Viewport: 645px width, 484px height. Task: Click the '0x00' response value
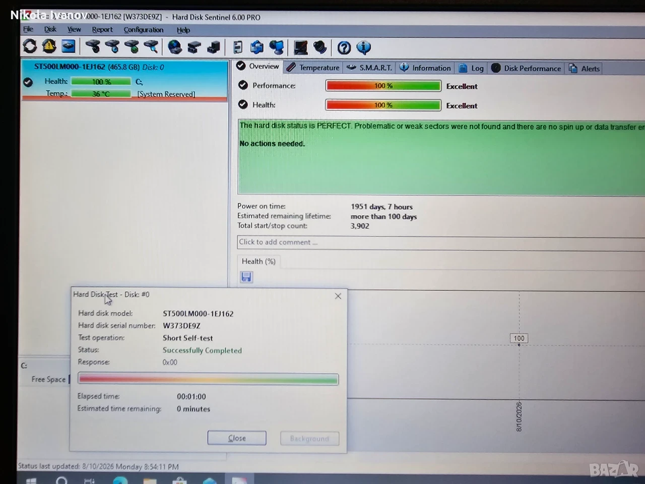click(x=170, y=362)
